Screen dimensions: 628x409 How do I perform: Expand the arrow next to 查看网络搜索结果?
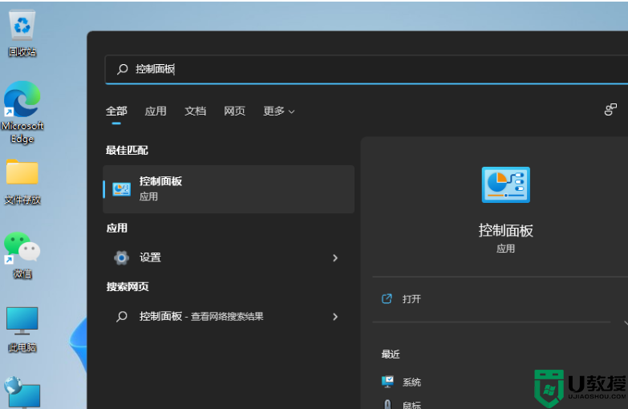click(335, 317)
